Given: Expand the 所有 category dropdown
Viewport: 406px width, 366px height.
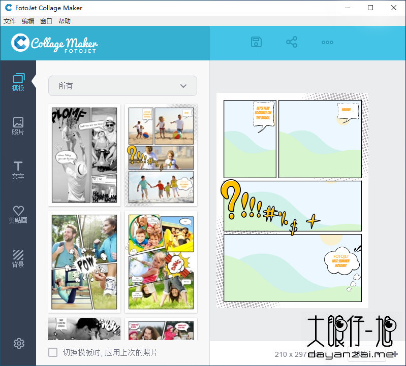Looking at the screenshot, I should pyautogui.click(x=122, y=86).
